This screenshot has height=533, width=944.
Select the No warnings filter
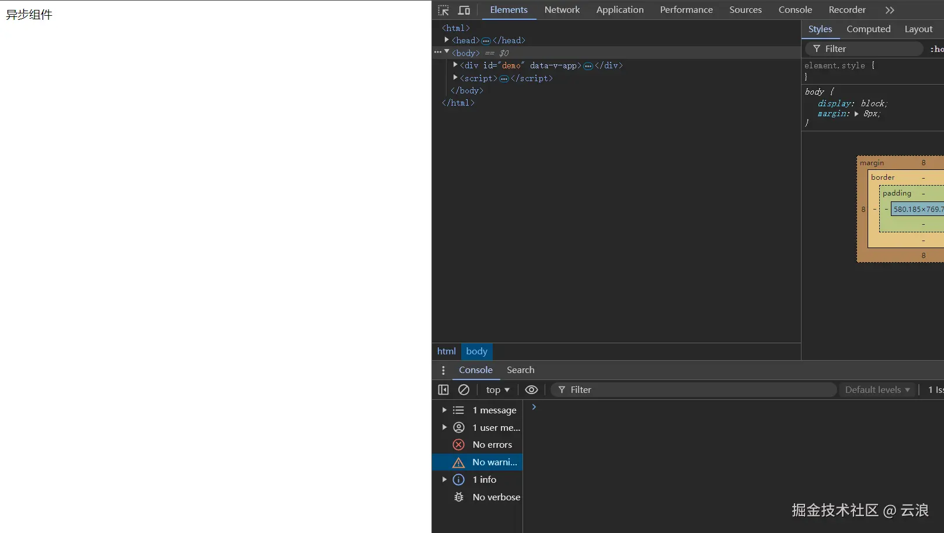pyautogui.click(x=478, y=462)
